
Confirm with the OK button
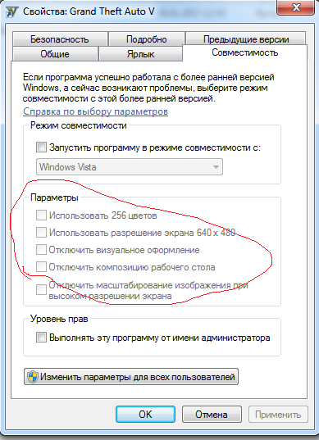(x=145, y=414)
